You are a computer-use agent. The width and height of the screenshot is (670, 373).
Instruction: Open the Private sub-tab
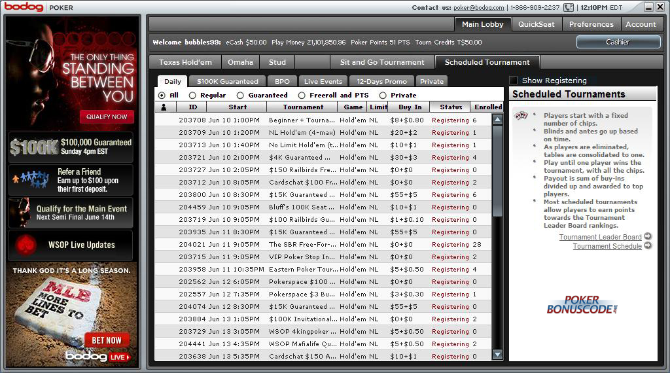pos(432,82)
